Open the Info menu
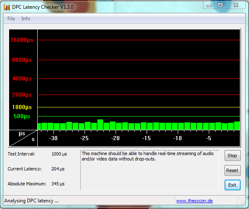 (26, 19)
